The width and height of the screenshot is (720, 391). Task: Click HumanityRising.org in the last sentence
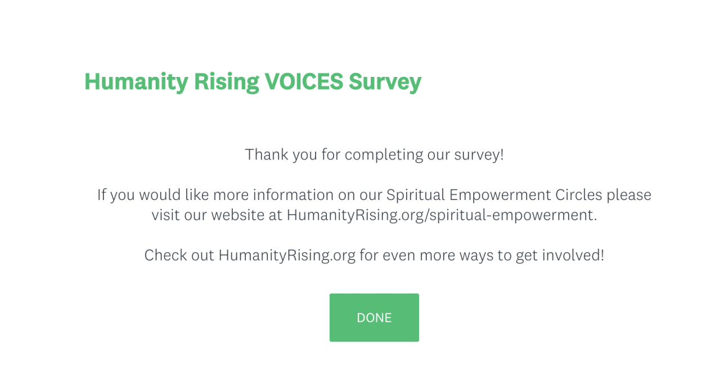click(287, 255)
